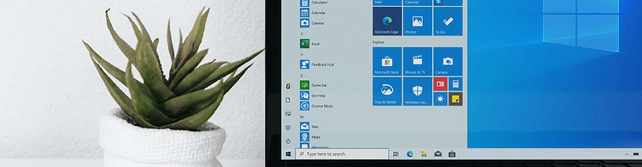Click the Power button in Start

pos(288,141)
